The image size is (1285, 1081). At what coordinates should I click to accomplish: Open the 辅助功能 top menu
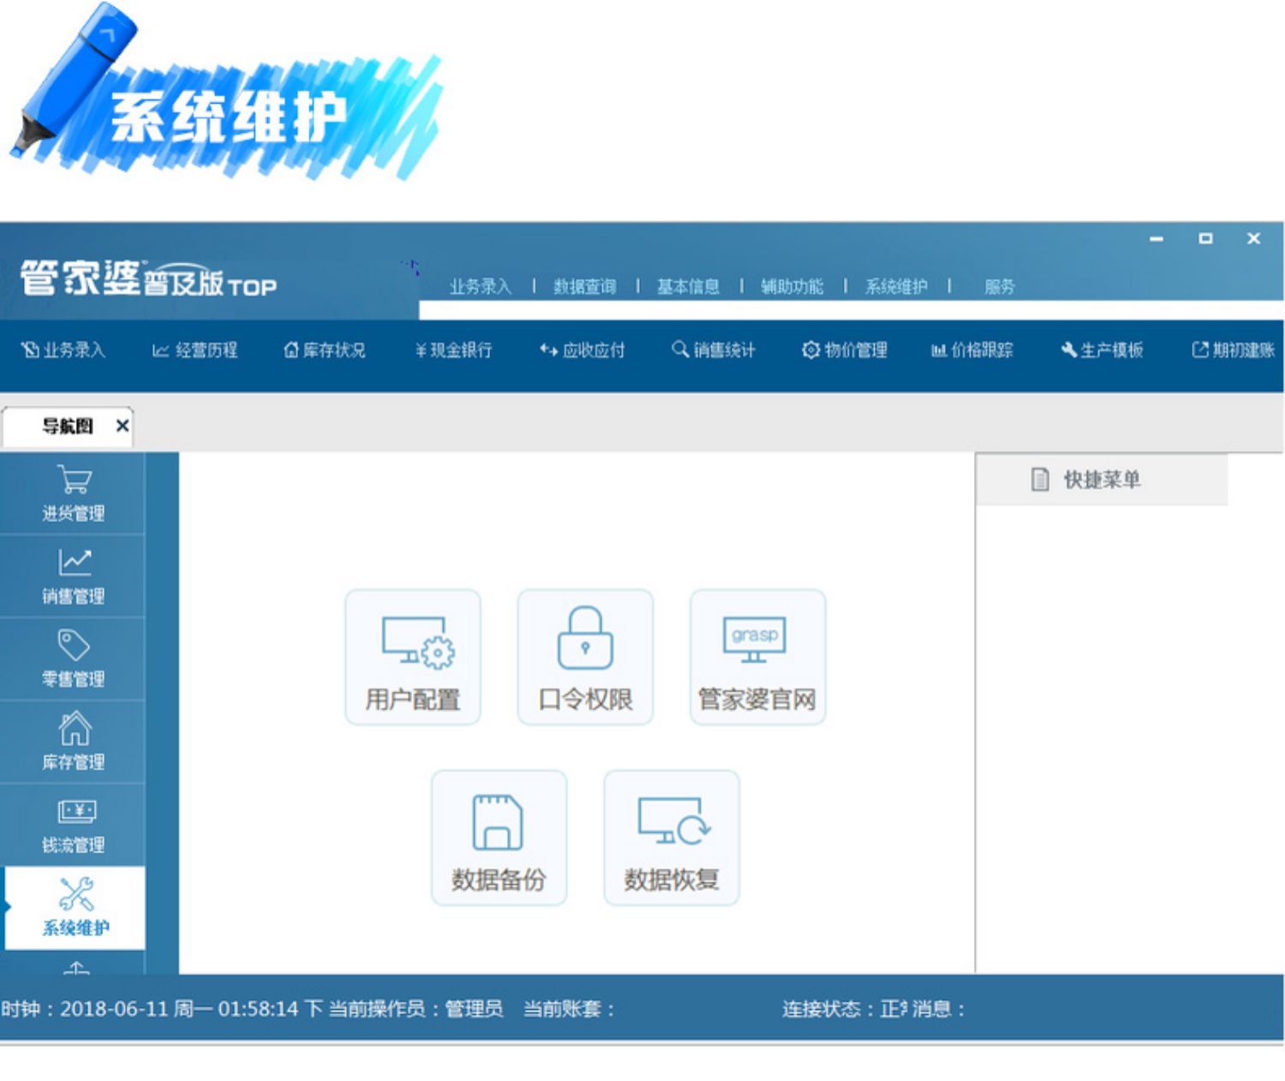pos(792,286)
